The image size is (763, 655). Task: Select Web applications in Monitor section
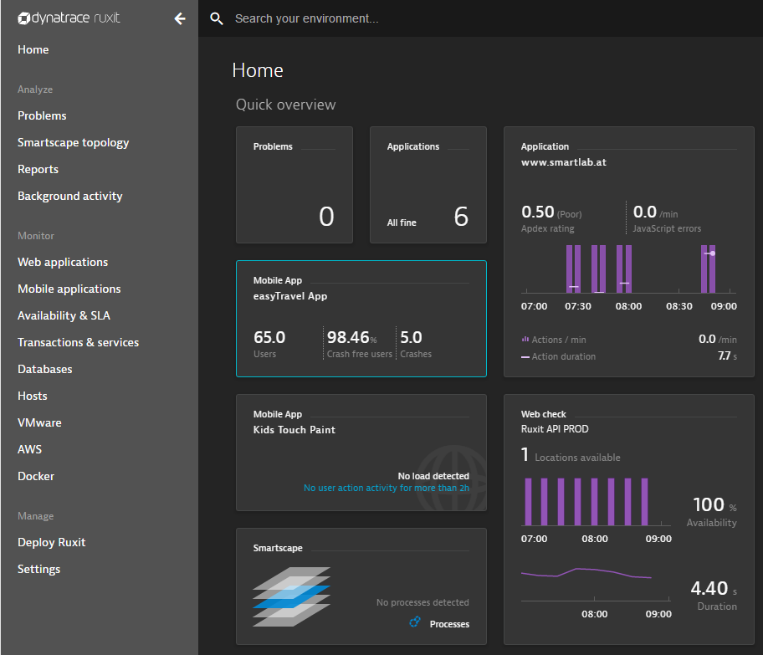(63, 262)
